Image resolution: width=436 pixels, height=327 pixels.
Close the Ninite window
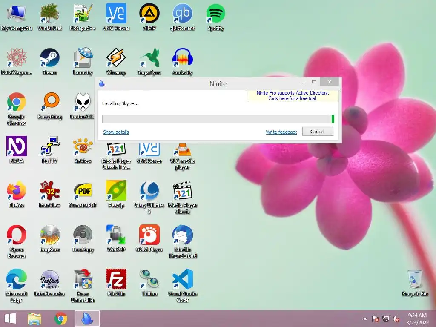[x=330, y=82]
